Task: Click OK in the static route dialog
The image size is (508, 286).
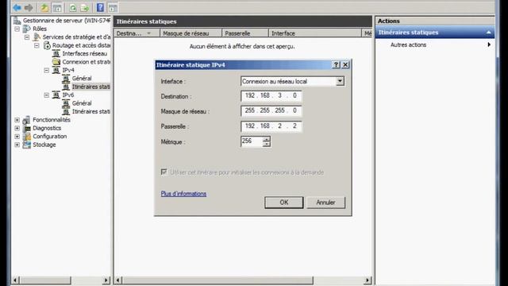Action: (x=284, y=203)
